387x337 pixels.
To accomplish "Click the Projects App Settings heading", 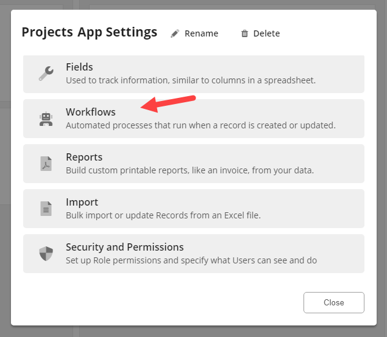I will click(89, 32).
